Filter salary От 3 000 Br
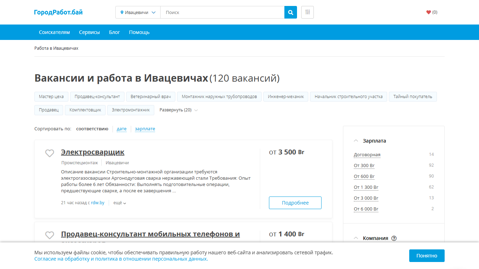The height and width of the screenshot is (269, 479). point(366,198)
